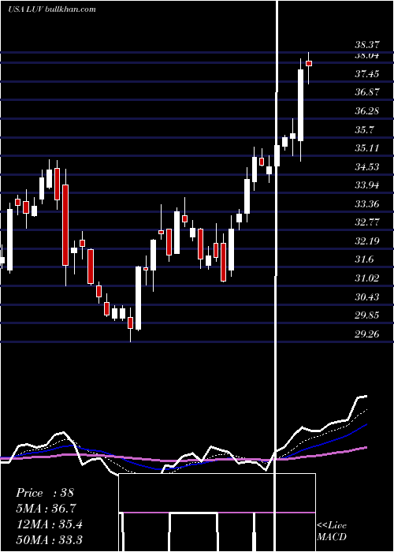Click the '<<Live MACD' label
This screenshot has width=394, height=552.
coord(332,531)
